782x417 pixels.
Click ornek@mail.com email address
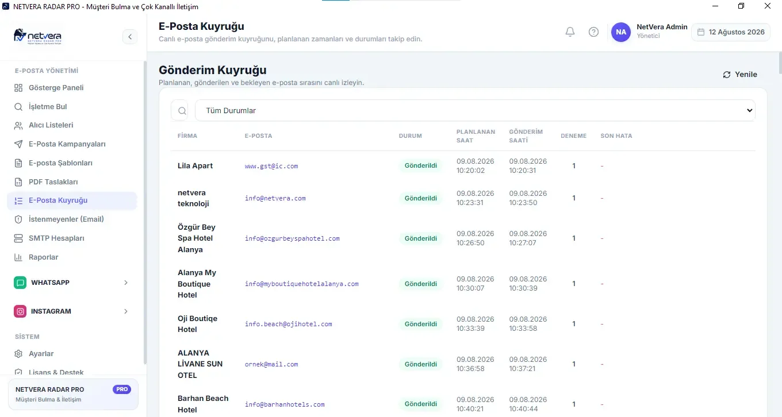271,364
